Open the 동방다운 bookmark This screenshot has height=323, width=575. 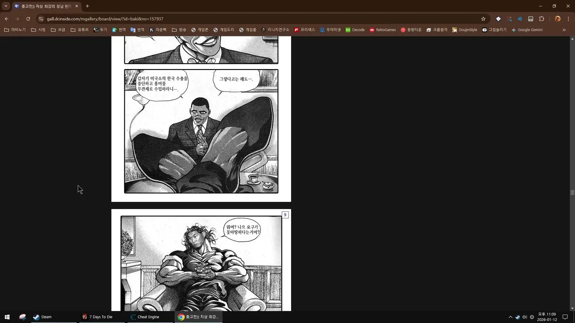[411, 30]
